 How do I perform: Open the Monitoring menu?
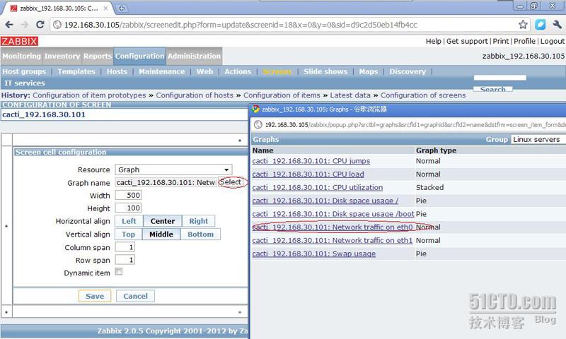pos(22,56)
